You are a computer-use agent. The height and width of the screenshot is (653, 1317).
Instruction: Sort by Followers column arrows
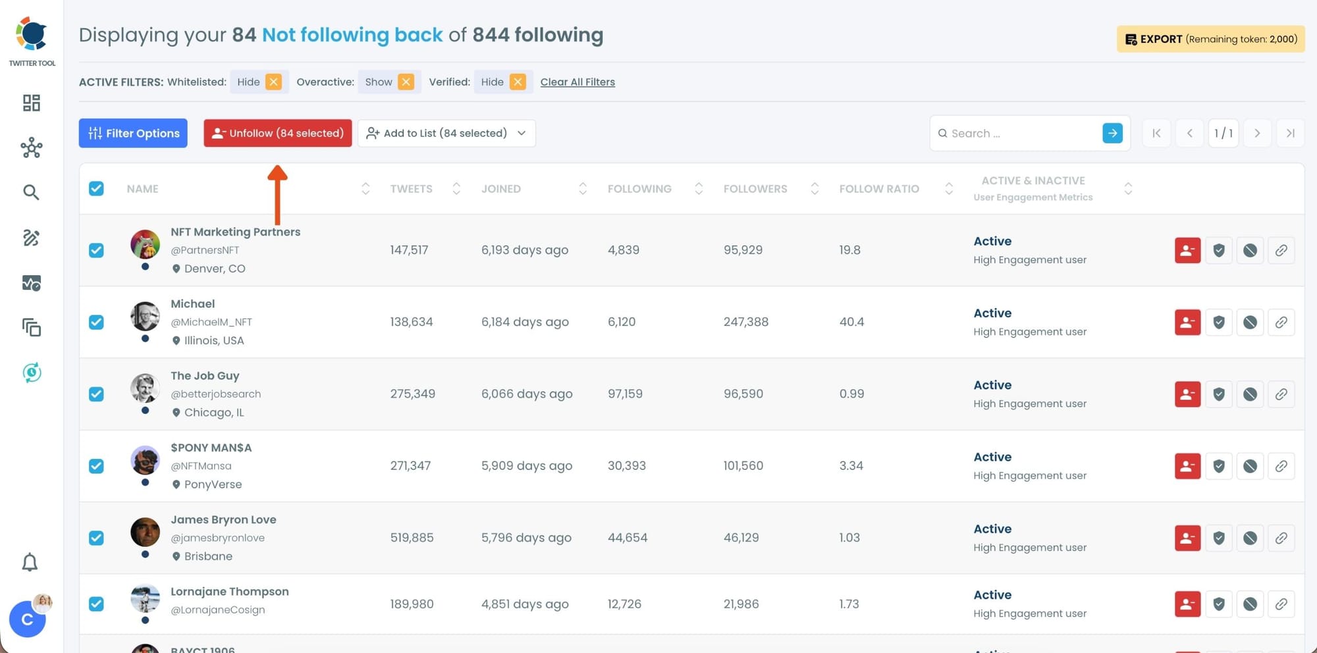pyautogui.click(x=815, y=189)
